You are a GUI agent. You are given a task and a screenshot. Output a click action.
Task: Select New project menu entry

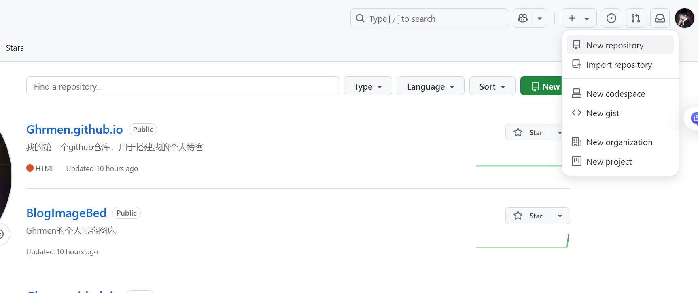(x=620, y=161)
